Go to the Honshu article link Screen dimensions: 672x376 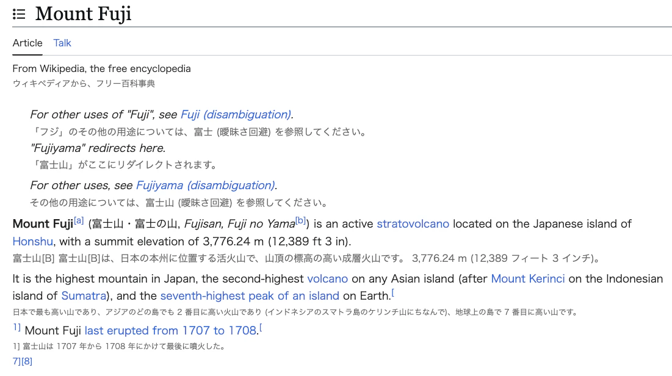32,241
